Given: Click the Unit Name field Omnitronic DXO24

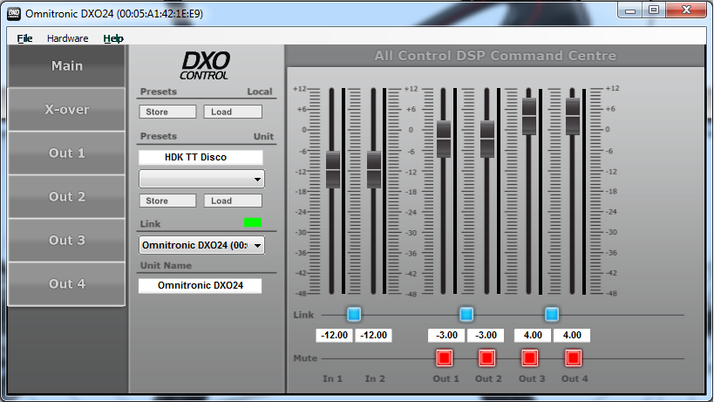Looking at the screenshot, I should pyautogui.click(x=200, y=285).
